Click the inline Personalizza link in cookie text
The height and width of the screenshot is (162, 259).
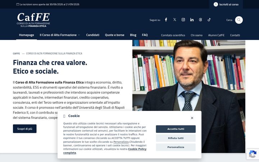coord(121,142)
